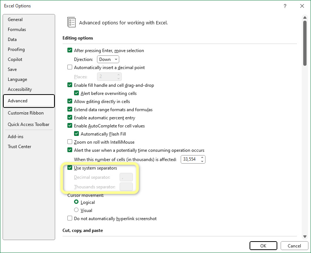The width and height of the screenshot is (311, 253).
Task: Uncheck Alert before overwriting cells
Action: pos(76,93)
